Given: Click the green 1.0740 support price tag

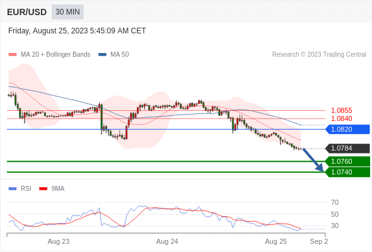Looking at the screenshot, I should coord(347,172).
